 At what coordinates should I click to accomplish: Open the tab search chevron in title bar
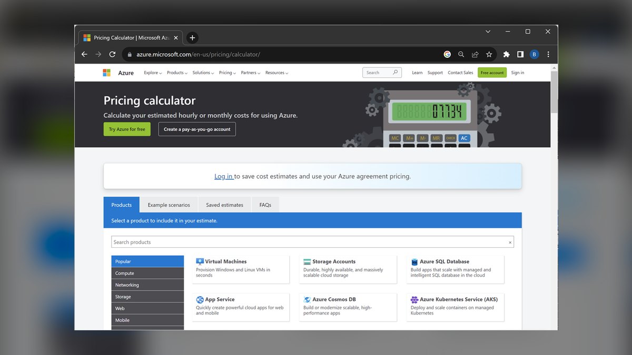tap(488, 32)
